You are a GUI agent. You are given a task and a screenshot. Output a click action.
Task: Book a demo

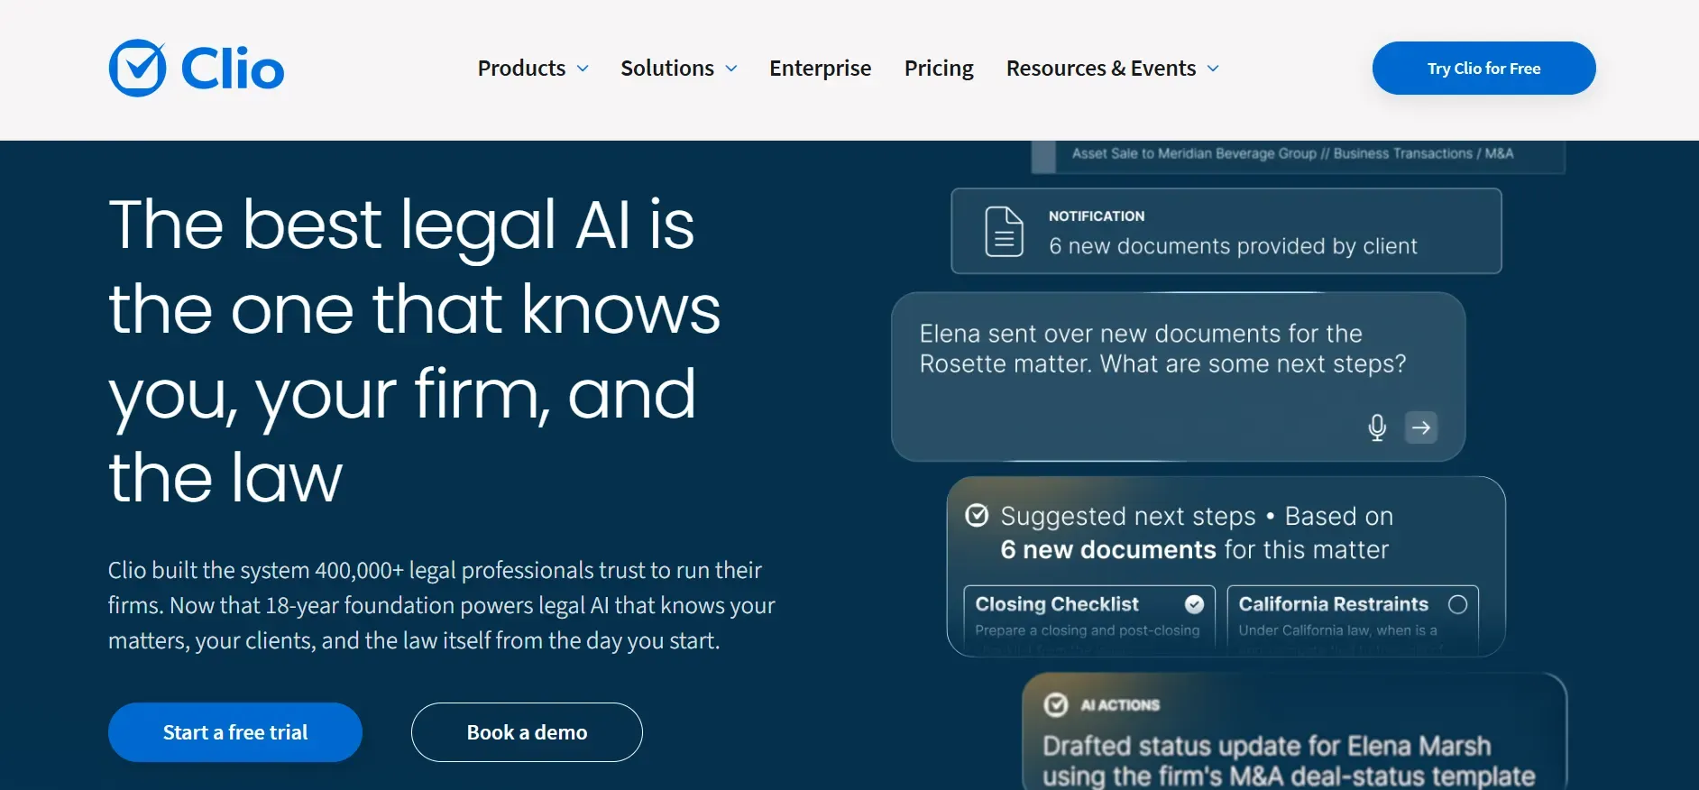point(527,732)
